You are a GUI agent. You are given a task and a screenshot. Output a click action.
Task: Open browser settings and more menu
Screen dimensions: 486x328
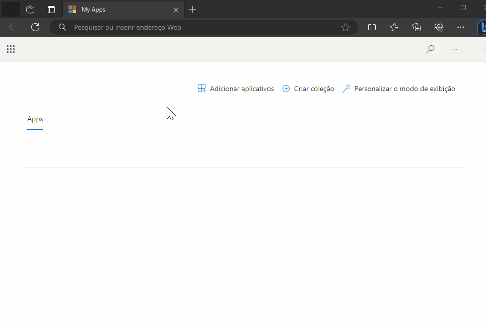461,27
